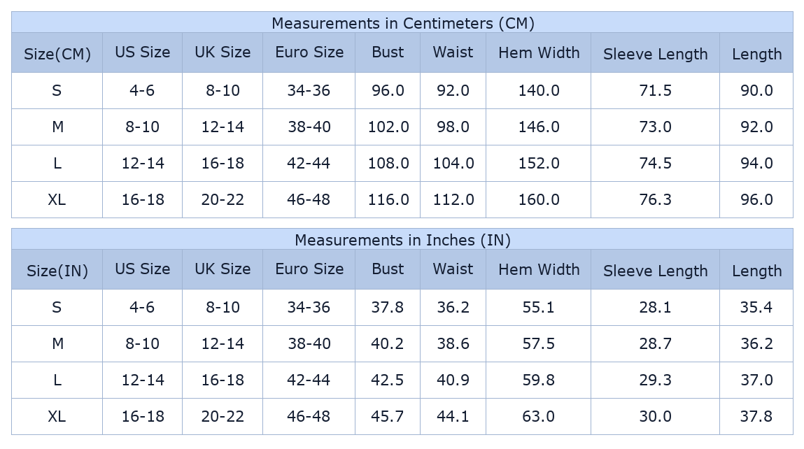Click the 55.1 hem width cell
Screen dimensions: 804x449
pos(538,307)
